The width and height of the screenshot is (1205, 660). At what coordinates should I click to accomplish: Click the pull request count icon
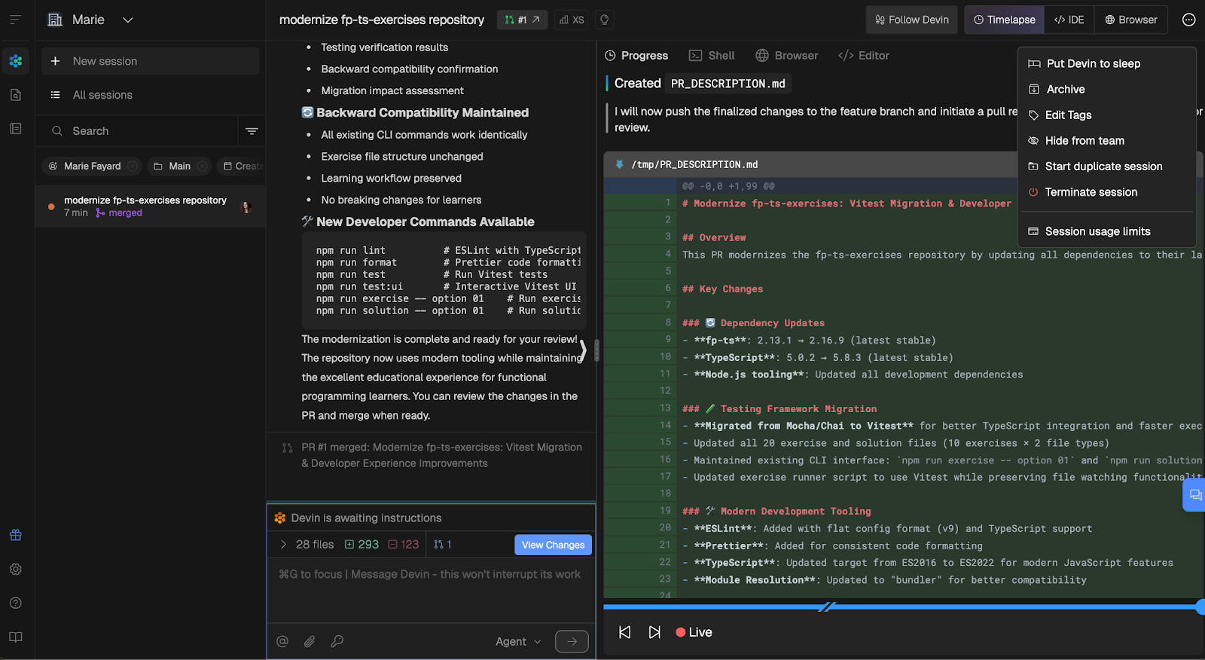pos(443,545)
